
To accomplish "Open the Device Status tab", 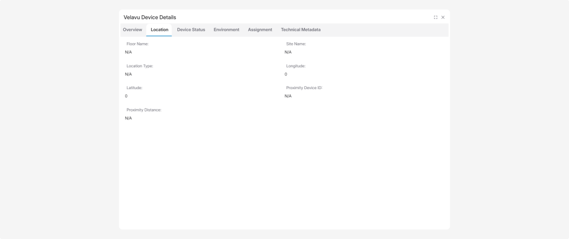I will [x=191, y=30].
